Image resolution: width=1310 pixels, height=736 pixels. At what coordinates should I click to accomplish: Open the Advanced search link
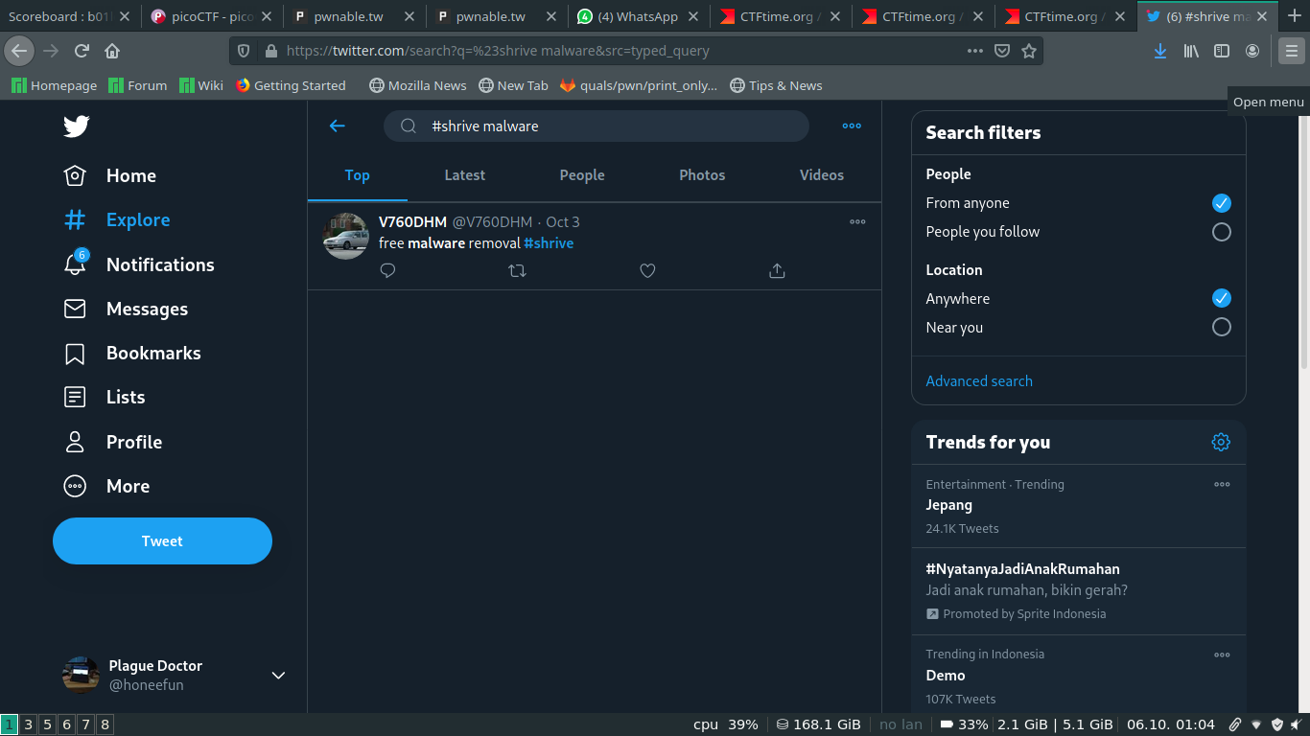pos(979,380)
